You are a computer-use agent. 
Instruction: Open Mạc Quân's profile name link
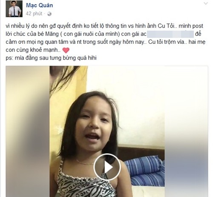tap(40, 6)
